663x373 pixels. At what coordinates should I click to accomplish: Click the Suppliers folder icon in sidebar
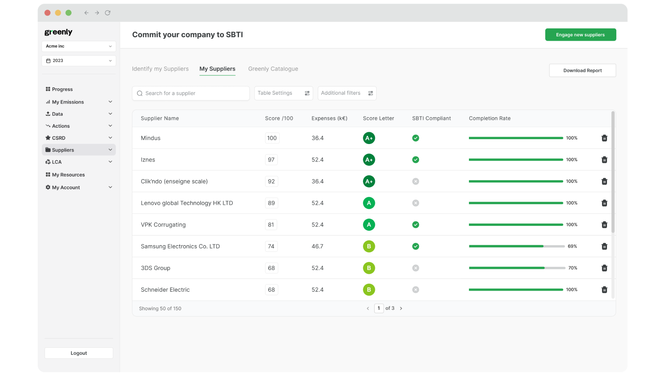click(48, 150)
